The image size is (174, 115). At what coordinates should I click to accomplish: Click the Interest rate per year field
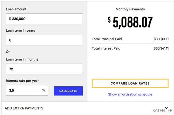click(x=27, y=90)
